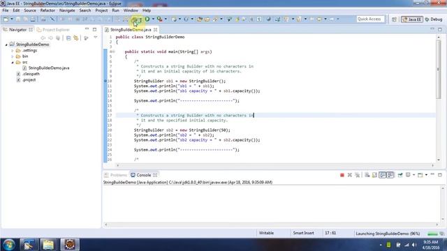Open the Edit menu
This screenshot has height=251, width=447.
[16, 10]
